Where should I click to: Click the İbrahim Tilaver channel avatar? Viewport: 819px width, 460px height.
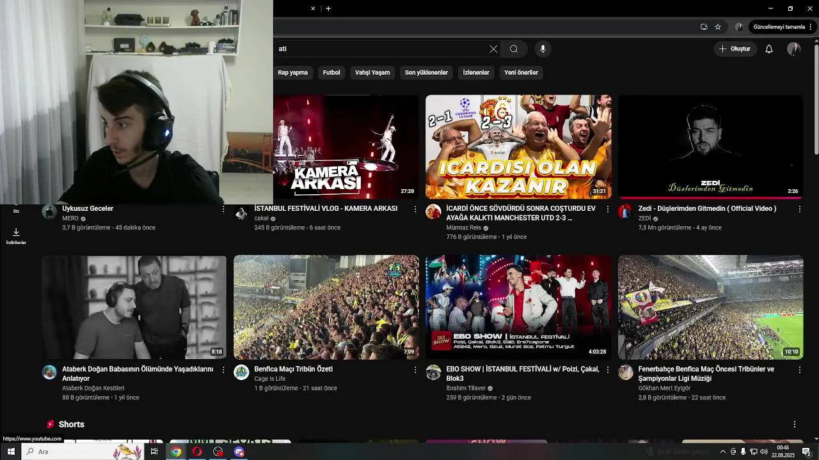tap(433, 372)
